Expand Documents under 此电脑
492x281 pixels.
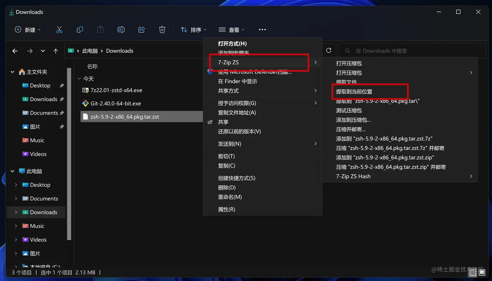(16, 198)
